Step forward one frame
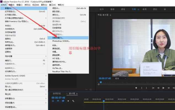The width and height of the screenshot is (175, 110). 169,88
